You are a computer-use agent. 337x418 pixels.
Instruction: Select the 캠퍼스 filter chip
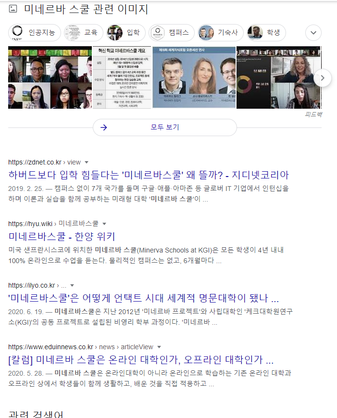[172, 33]
